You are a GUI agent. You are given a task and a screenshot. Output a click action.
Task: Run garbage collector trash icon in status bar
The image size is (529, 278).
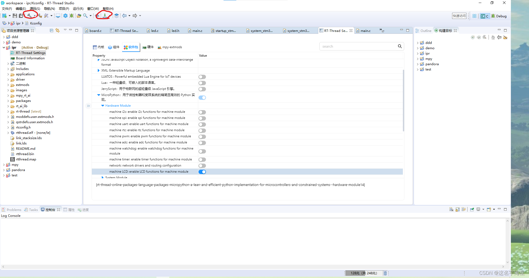coord(385,273)
